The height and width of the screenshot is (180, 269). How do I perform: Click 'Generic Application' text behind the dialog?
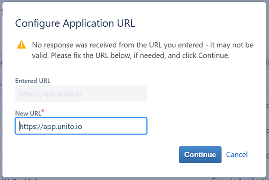click(x=240, y=179)
